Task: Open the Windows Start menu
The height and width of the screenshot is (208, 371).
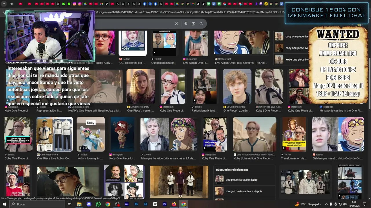Action: pyautogui.click(x=5, y=204)
